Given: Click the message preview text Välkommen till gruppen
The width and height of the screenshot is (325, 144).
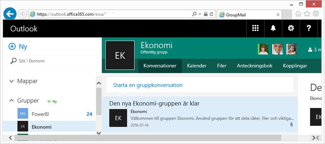Looking at the screenshot, I should [x=212, y=118].
